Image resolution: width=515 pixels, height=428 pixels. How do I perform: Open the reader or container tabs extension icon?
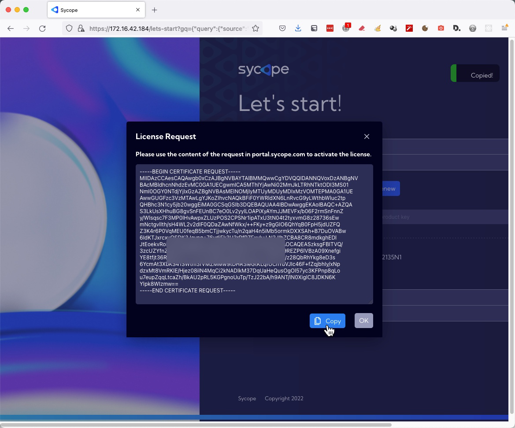314,29
